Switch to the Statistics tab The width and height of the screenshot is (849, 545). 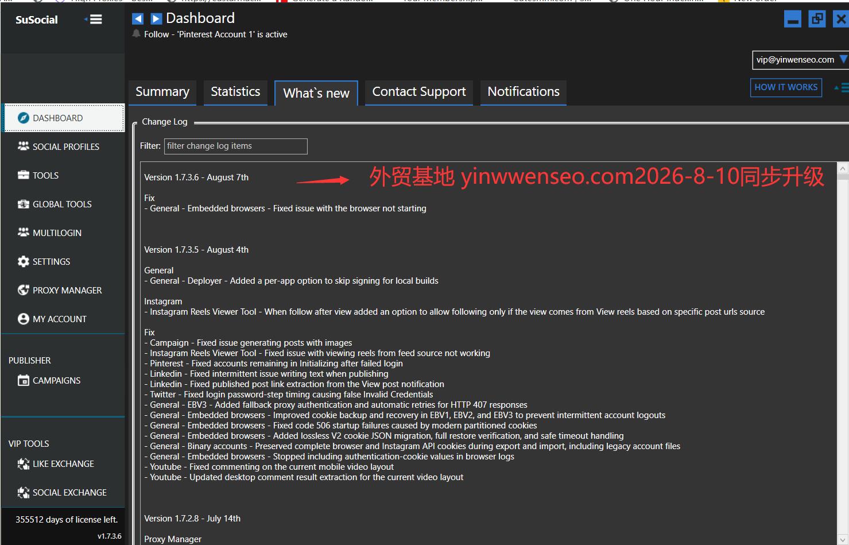[x=235, y=92]
